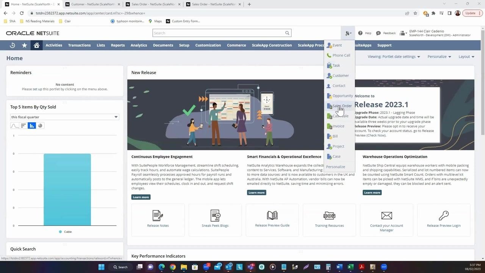Screen dimensions: 485x273
Task: Click Learn more under Continuous Employee Engagement
Action: click(x=141, y=197)
